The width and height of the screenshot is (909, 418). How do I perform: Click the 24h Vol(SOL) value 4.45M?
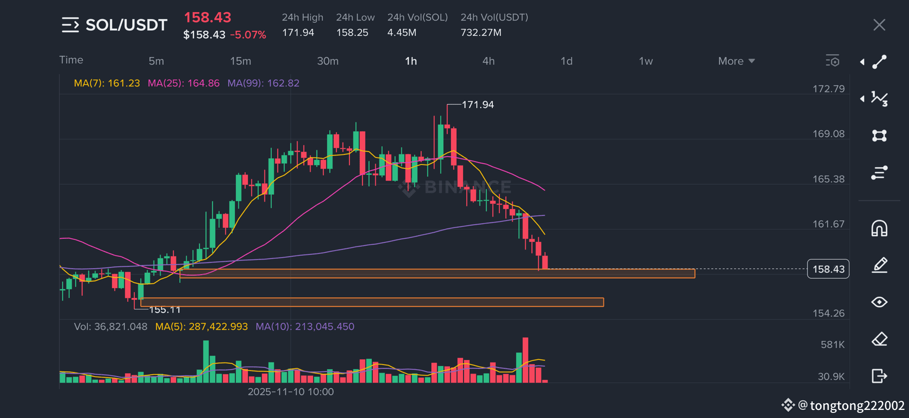point(402,32)
